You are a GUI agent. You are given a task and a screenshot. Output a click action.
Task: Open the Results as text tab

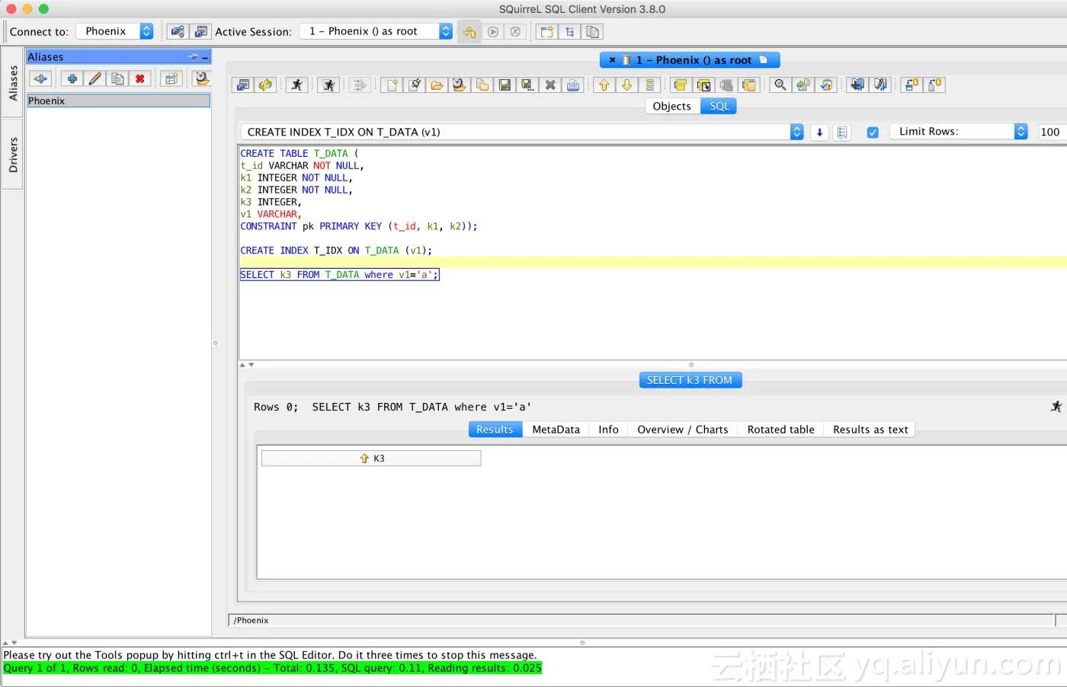coord(870,430)
